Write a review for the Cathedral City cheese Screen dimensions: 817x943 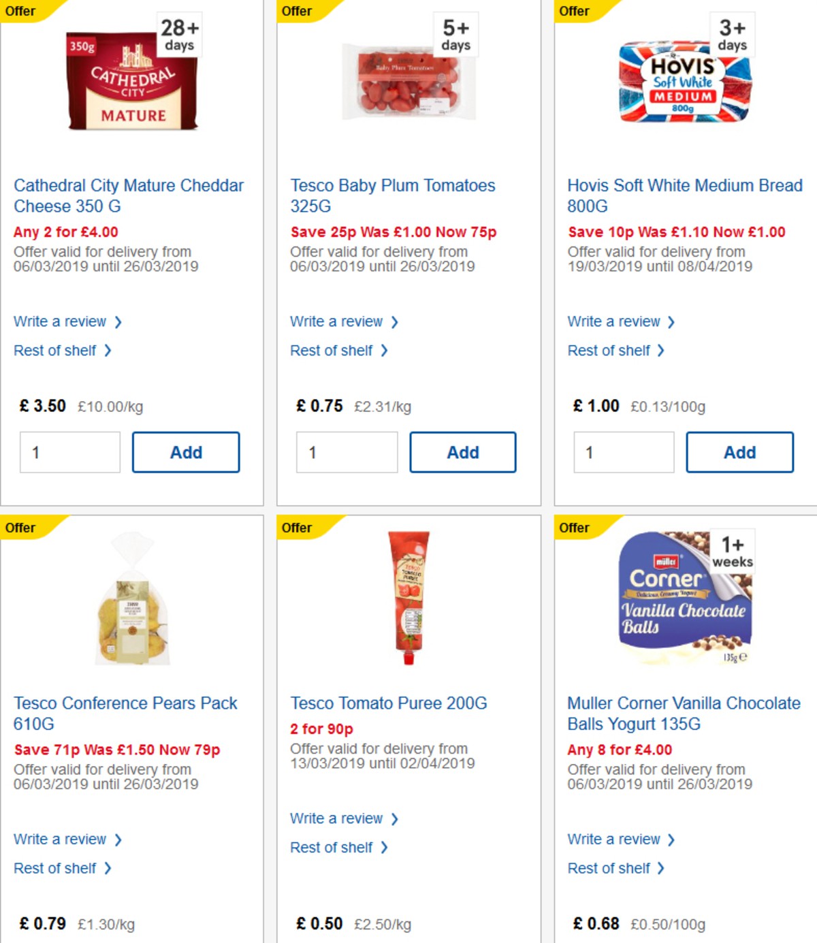pos(61,321)
